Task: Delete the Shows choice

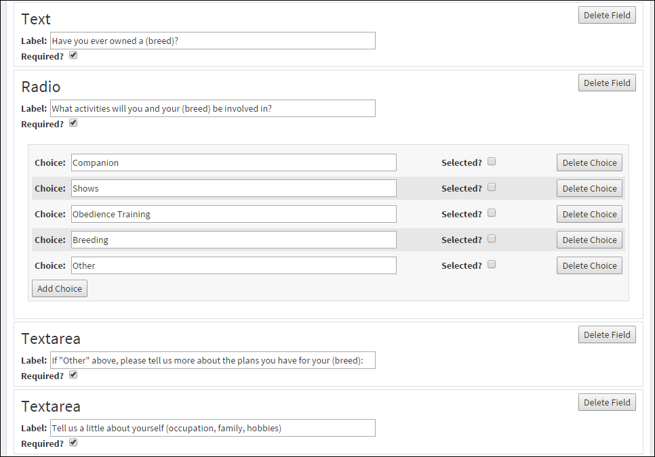Action: pos(589,188)
